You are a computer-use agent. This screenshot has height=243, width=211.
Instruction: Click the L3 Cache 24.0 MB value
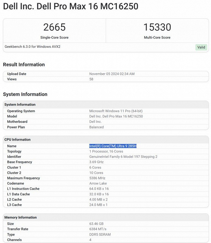(x=98, y=205)
